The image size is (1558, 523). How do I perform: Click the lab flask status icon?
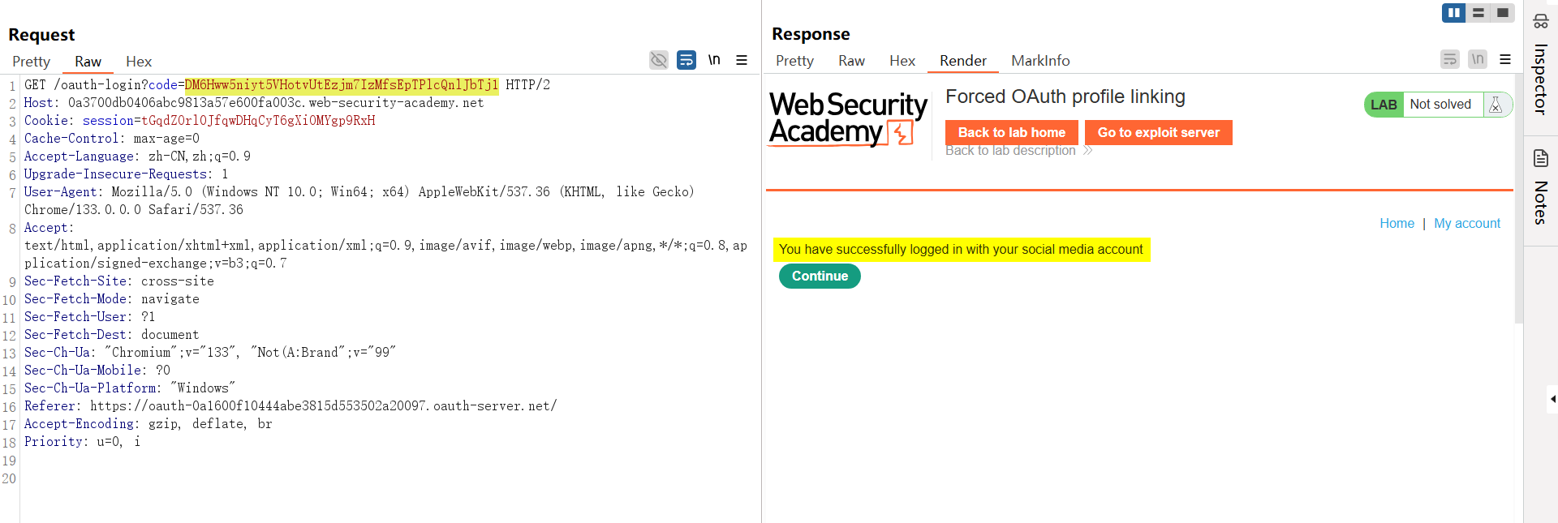click(1496, 105)
